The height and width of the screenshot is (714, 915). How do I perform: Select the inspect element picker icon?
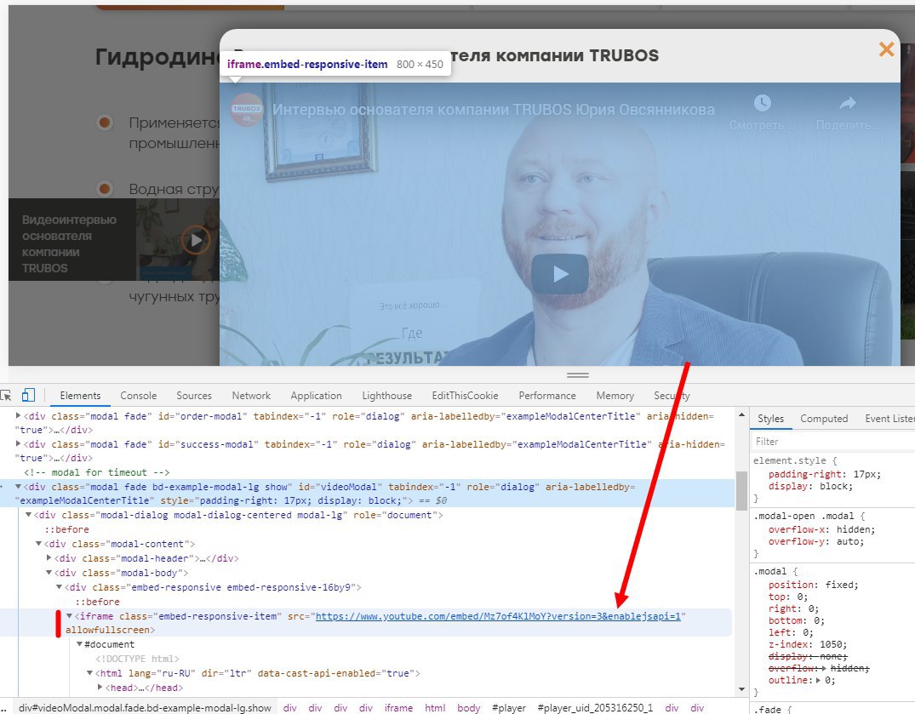pos(6,396)
